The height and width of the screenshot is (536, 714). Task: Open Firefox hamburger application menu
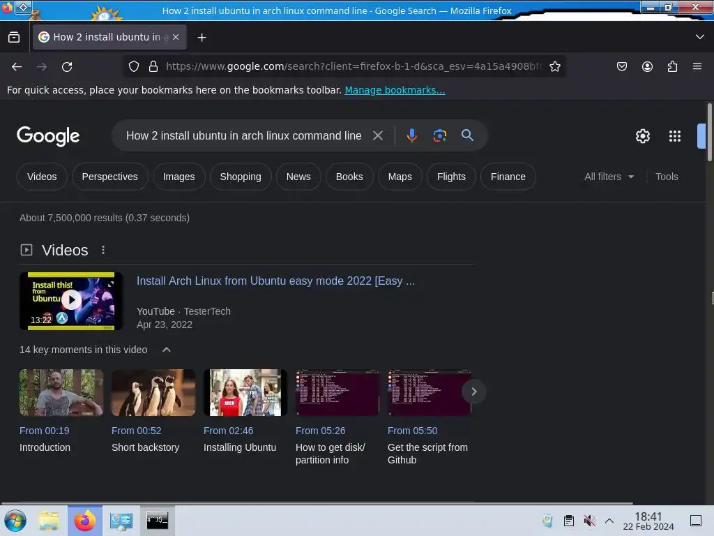697,66
